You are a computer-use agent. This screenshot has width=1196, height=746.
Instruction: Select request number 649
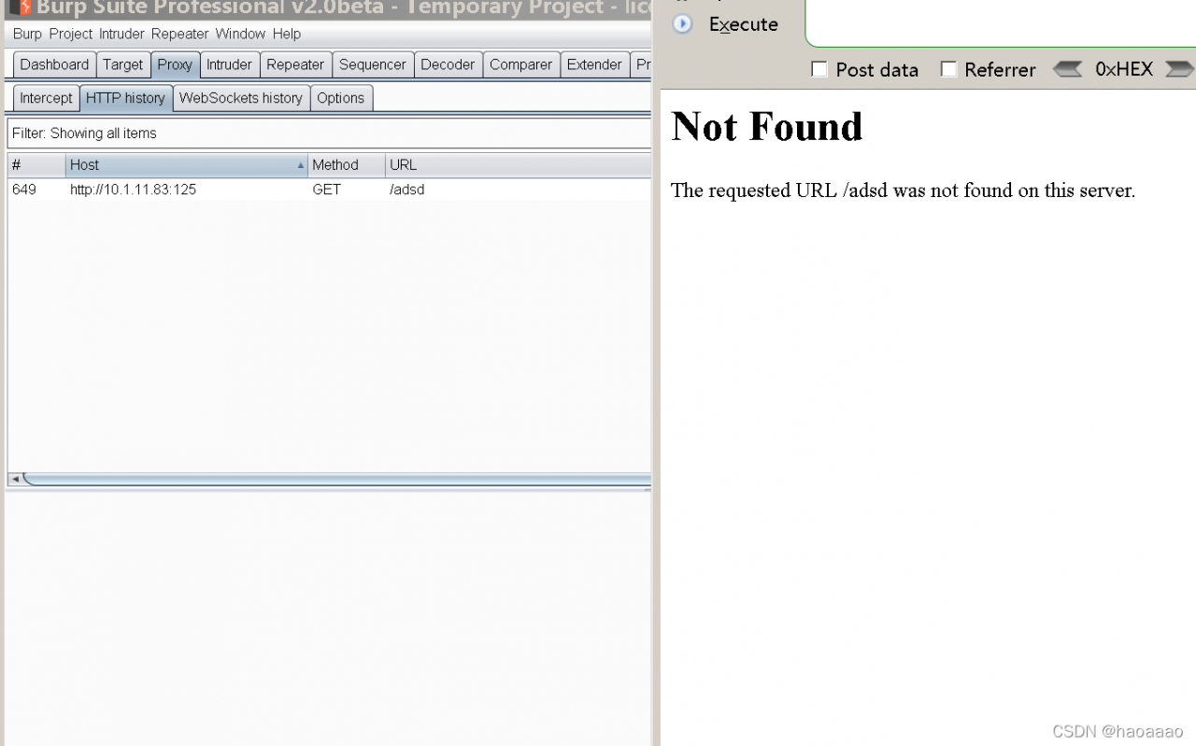click(24, 190)
